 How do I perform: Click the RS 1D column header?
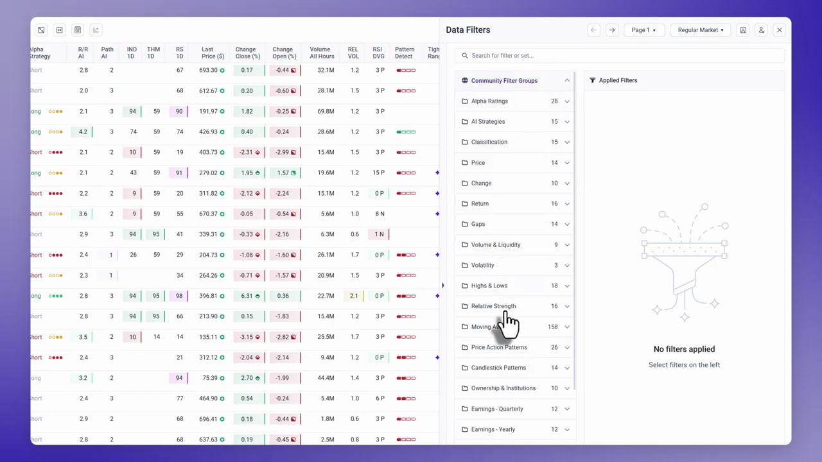coord(179,53)
